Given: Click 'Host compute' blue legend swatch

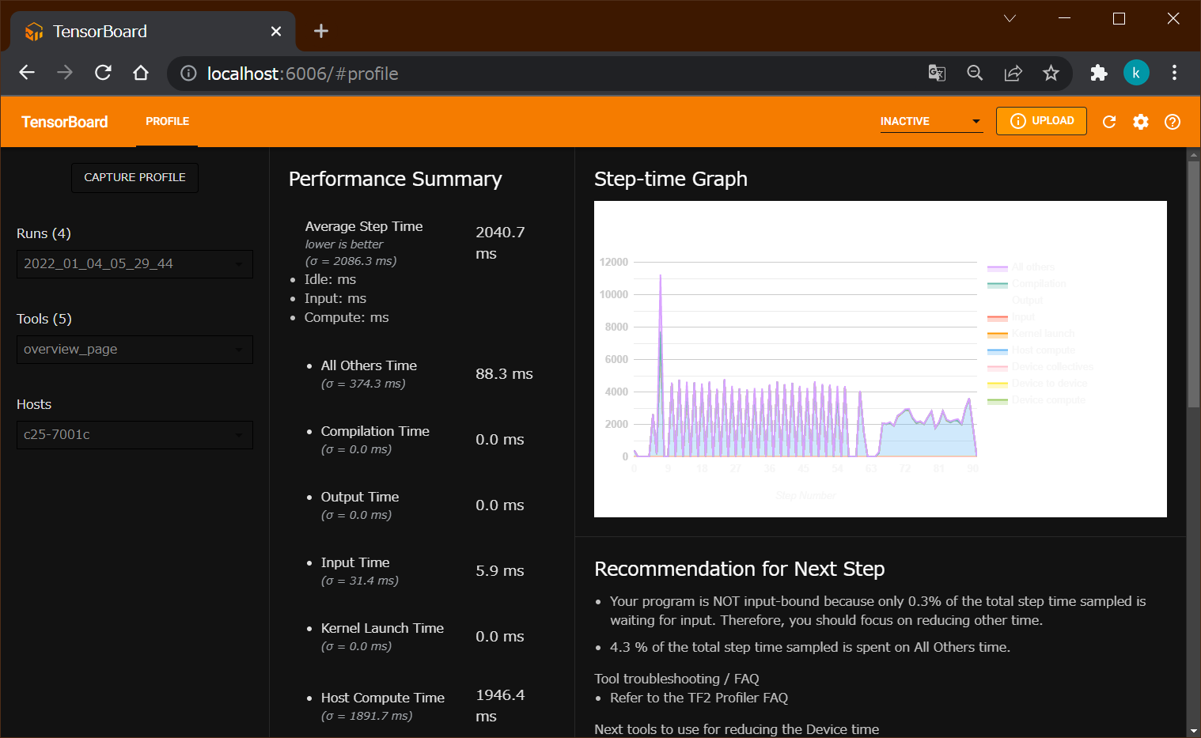Looking at the screenshot, I should tap(997, 351).
